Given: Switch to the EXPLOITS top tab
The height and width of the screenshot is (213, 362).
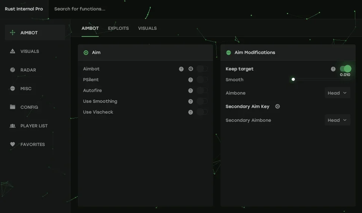Looking at the screenshot, I should pos(118,28).
